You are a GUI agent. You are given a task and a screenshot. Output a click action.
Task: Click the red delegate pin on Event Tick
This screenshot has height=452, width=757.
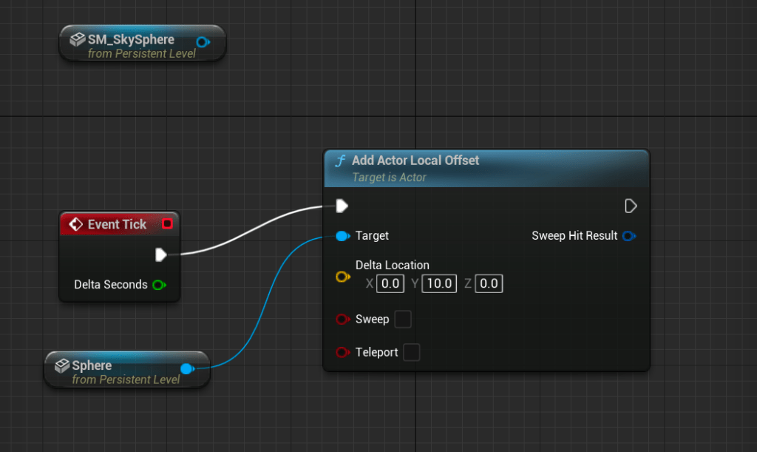point(167,223)
